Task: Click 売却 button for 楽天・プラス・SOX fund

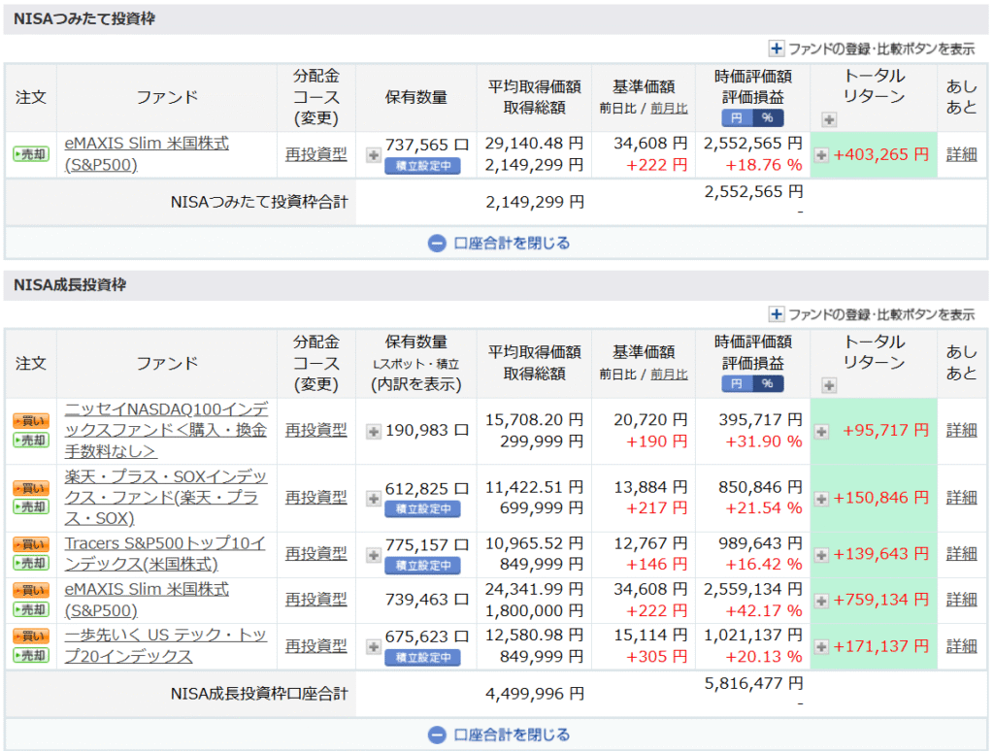Action: [x=31, y=507]
